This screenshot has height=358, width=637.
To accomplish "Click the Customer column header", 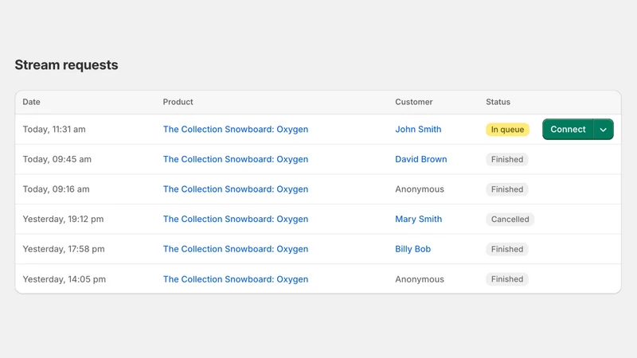I will [413, 102].
